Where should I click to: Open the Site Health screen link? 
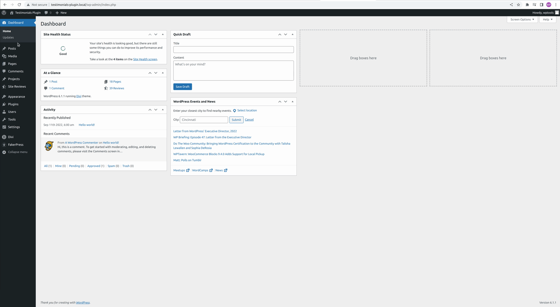click(145, 59)
